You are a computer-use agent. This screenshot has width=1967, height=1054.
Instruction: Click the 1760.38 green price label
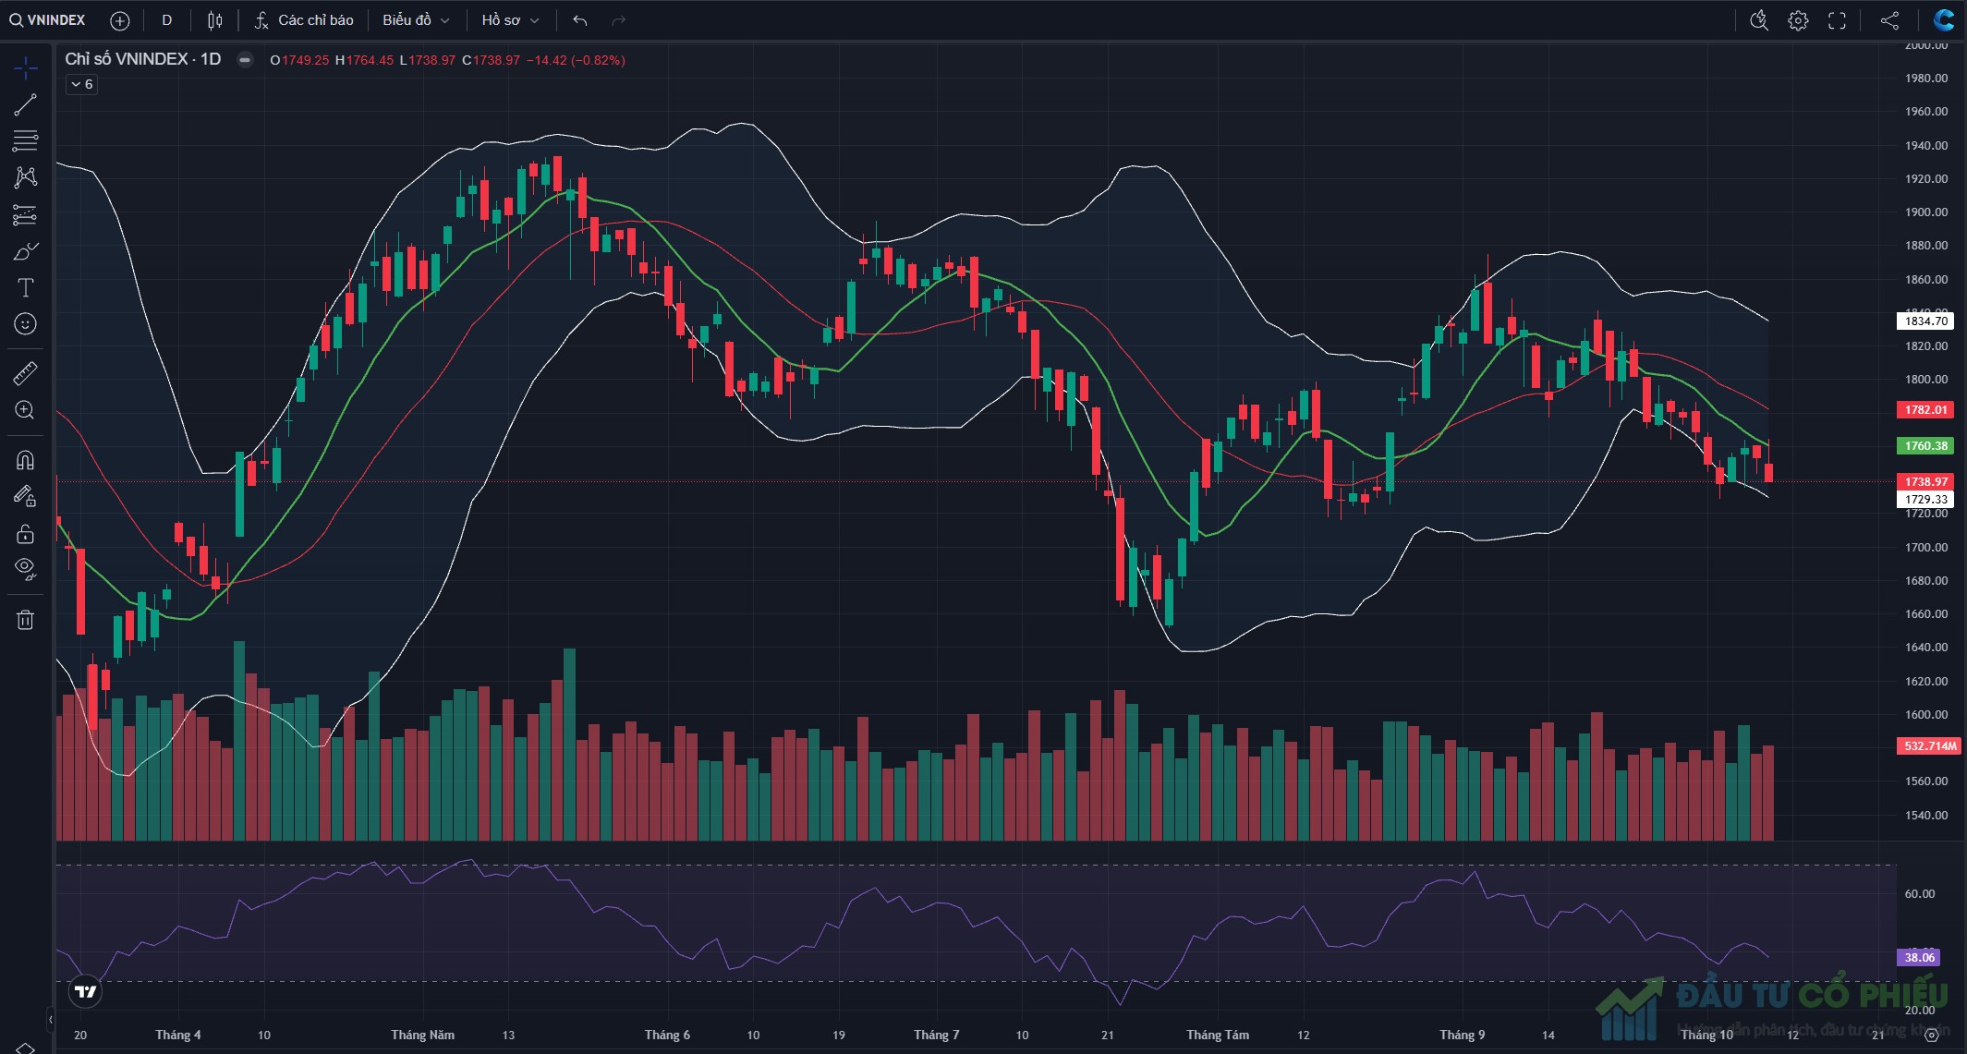click(x=1925, y=445)
